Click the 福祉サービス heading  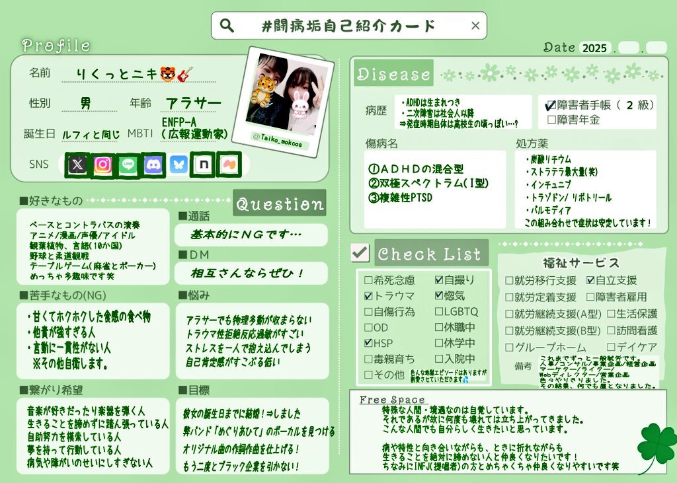(581, 262)
